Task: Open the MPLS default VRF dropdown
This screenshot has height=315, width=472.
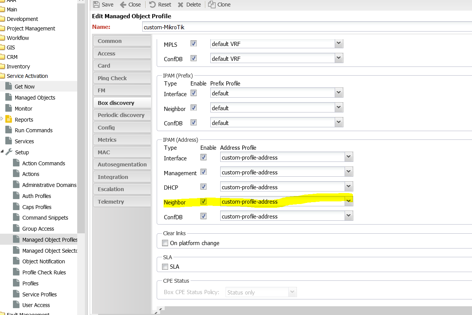Action: tap(339, 44)
